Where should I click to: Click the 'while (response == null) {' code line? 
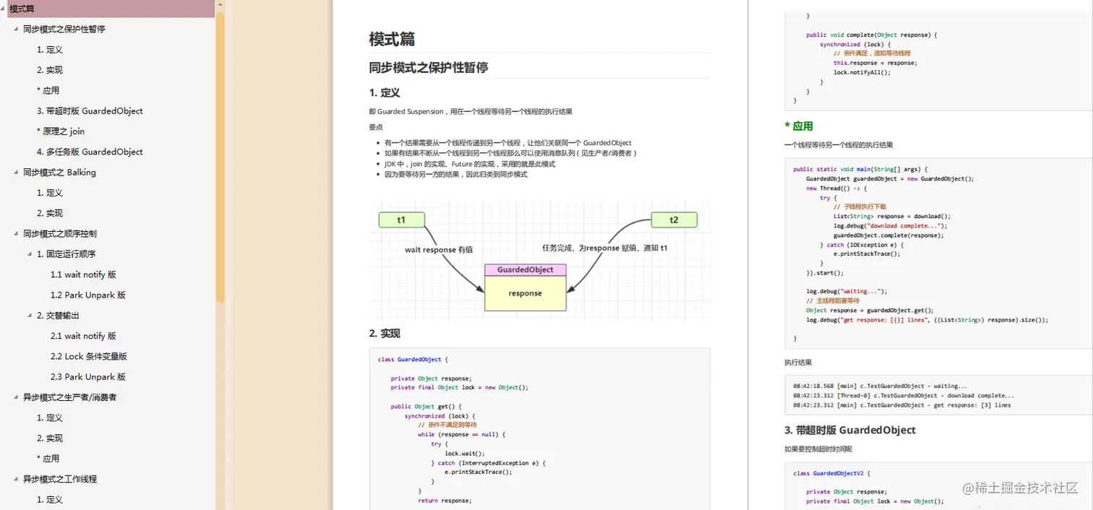point(461,434)
